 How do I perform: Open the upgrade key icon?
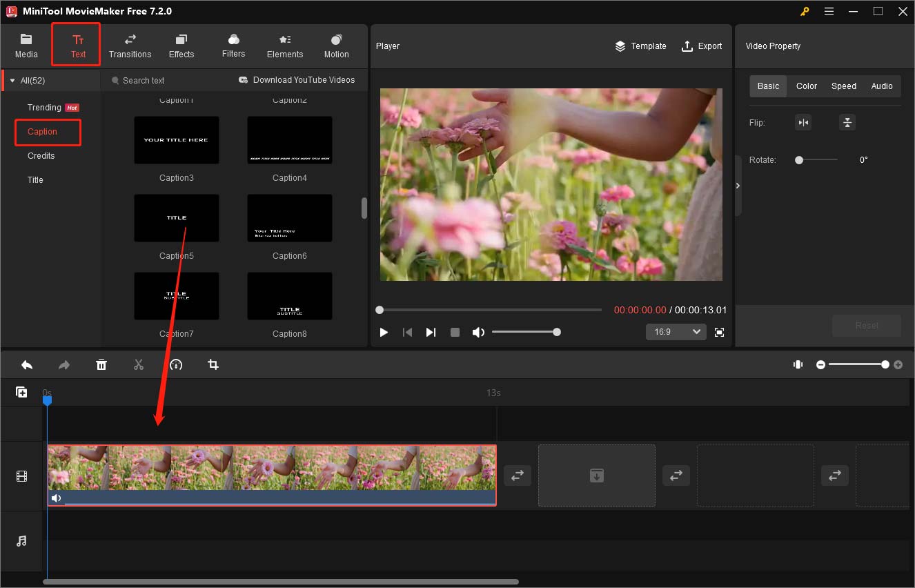coord(805,11)
